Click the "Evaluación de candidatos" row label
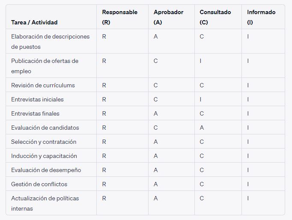Screen dimensions: 292x220 [x=45, y=128]
